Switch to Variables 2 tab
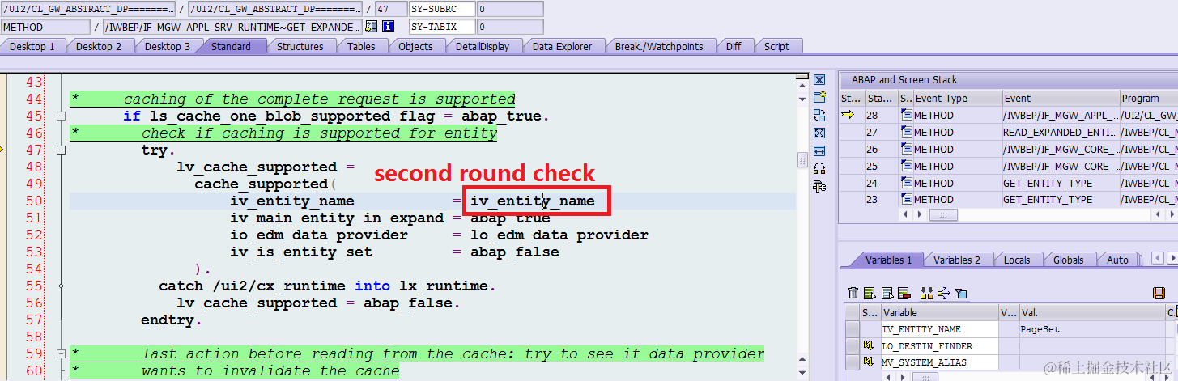Viewport: 1178px width, 381px height. (x=957, y=260)
